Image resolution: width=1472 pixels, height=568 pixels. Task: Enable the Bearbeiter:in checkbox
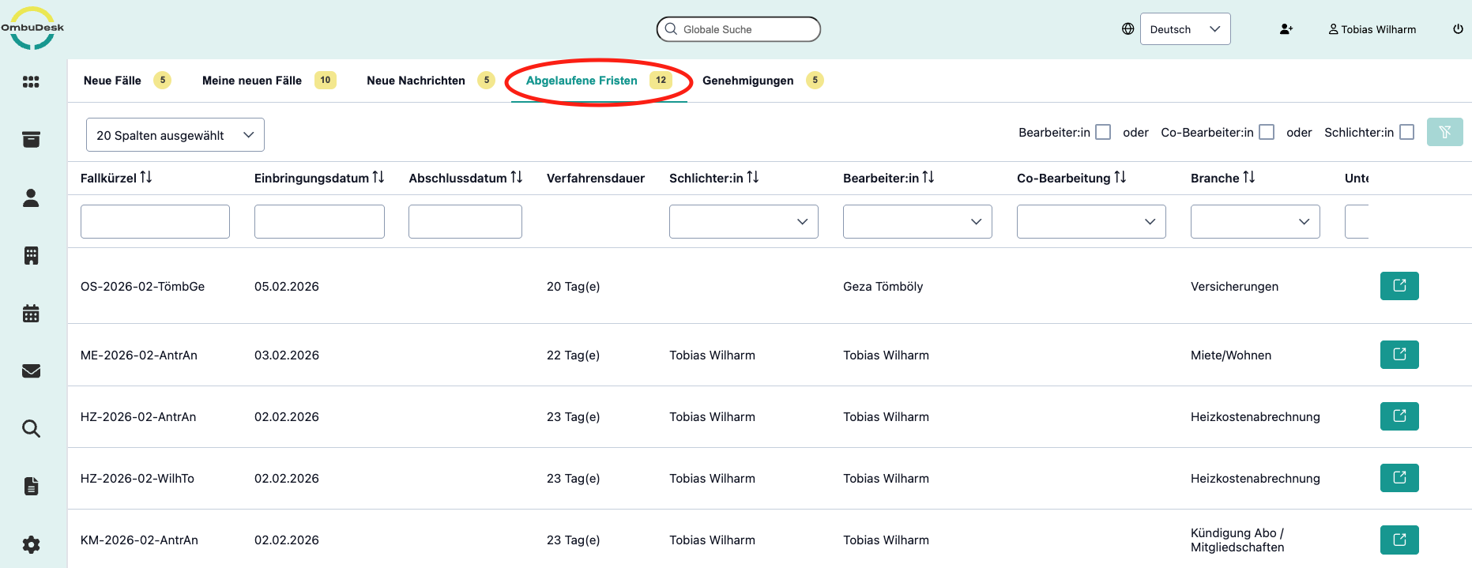click(x=1103, y=132)
